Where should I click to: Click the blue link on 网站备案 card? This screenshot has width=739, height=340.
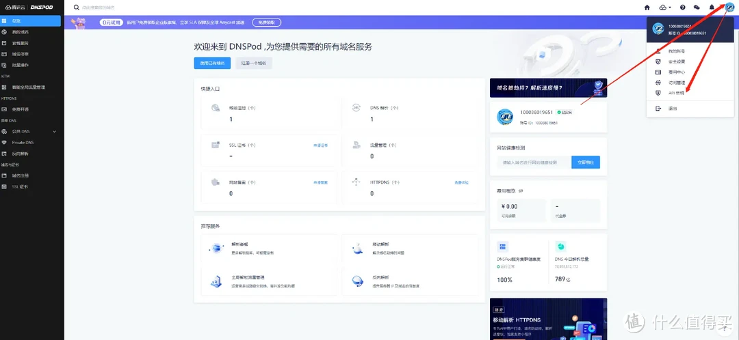pos(320,182)
